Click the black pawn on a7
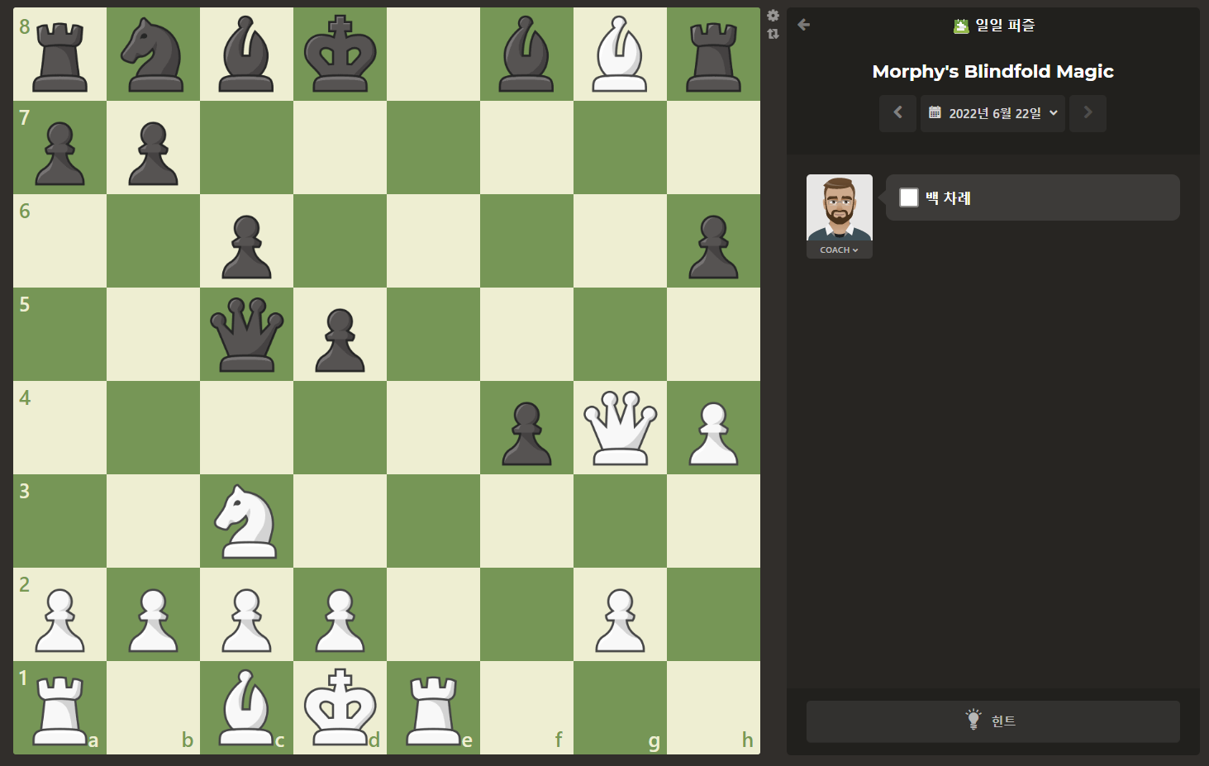This screenshot has height=766, width=1209. click(x=59, y=147)
